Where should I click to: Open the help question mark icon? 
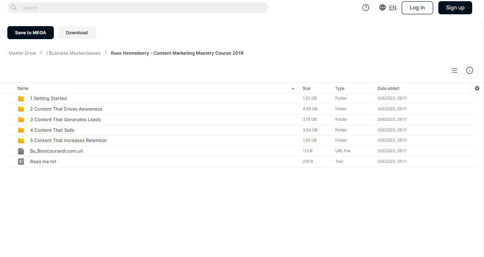click(365, 8)
